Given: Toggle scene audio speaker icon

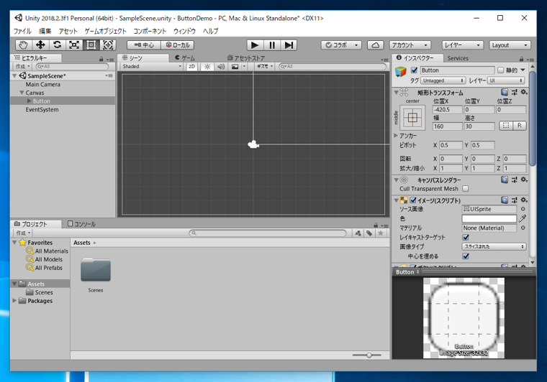Looking at the screenshot, I should 221,67.
